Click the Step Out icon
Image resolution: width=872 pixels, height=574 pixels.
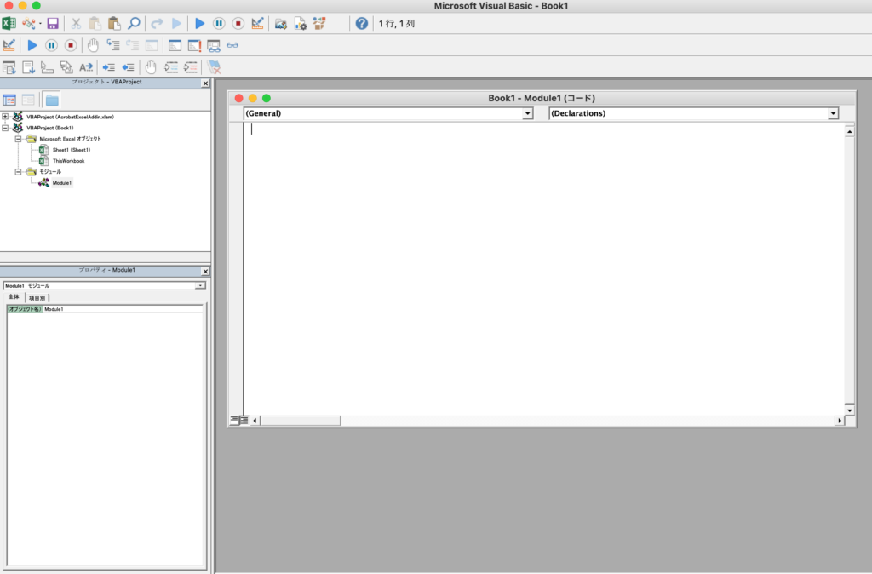152,45
